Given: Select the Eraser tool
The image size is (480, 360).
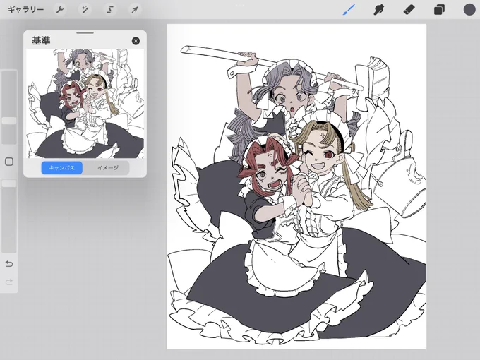Looking at the screenshot, I should [409, 10].
